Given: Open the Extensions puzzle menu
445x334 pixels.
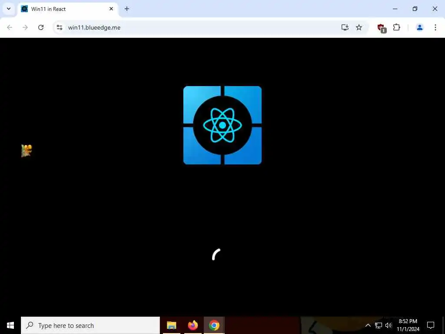Looking at the screenshot, I should click(396, 27).
